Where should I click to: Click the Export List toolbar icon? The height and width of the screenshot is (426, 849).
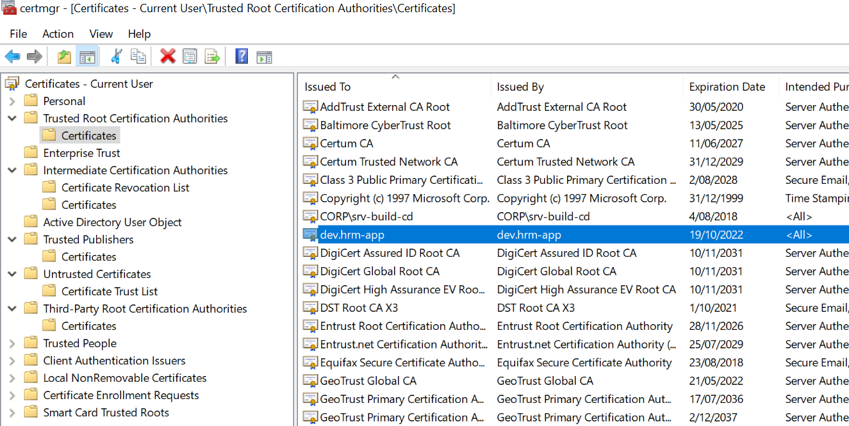tap(212, 56)
